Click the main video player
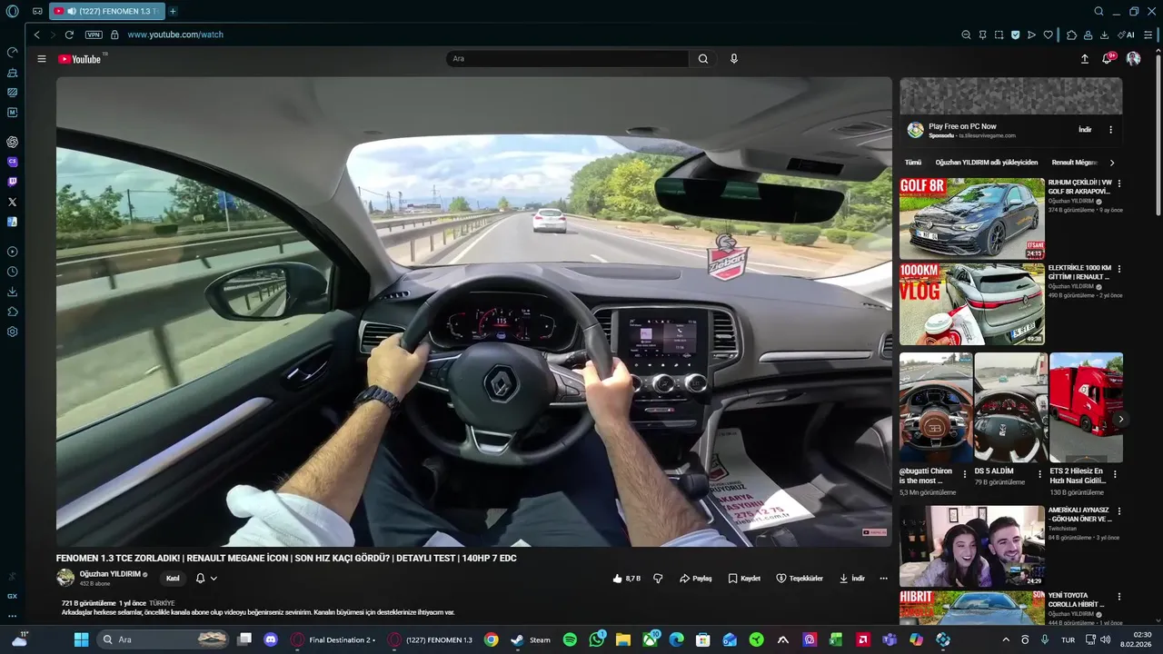This screenshot has height=654, width=1163. click(474, 312)
